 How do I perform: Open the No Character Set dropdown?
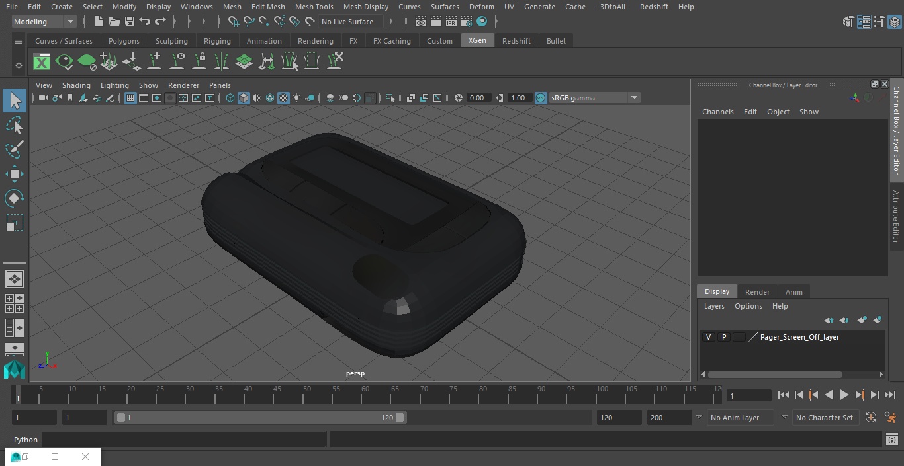click(x=825, y=418)
